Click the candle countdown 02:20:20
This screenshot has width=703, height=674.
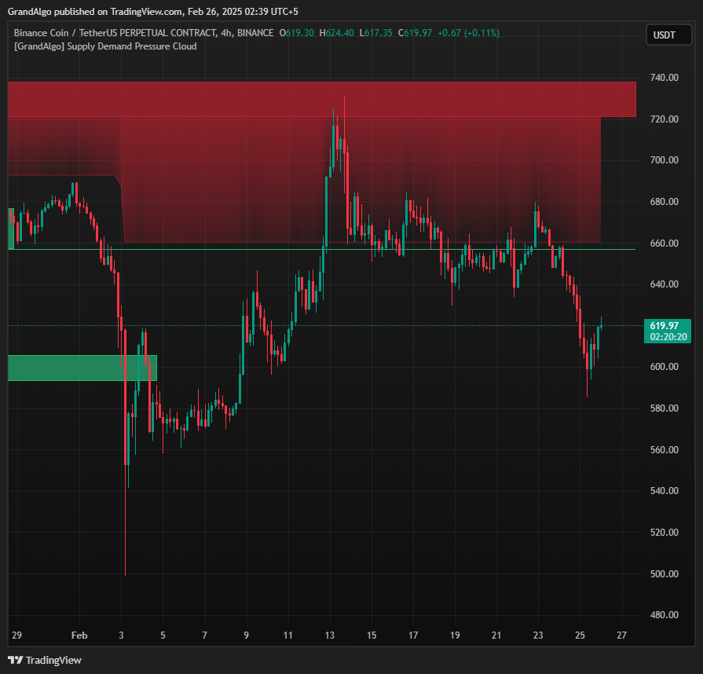pyautogui.click(x=668, y=337)
